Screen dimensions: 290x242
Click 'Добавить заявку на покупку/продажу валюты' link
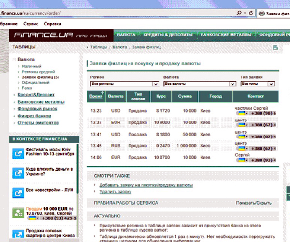coord(146,185)
